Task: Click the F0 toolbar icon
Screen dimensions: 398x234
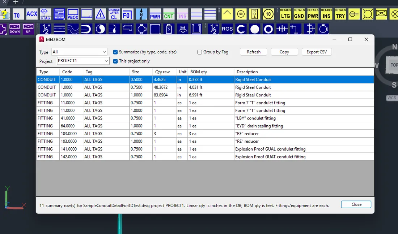Action: tap(128, 14)
